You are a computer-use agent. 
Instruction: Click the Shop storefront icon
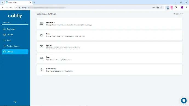click(42, 35)
